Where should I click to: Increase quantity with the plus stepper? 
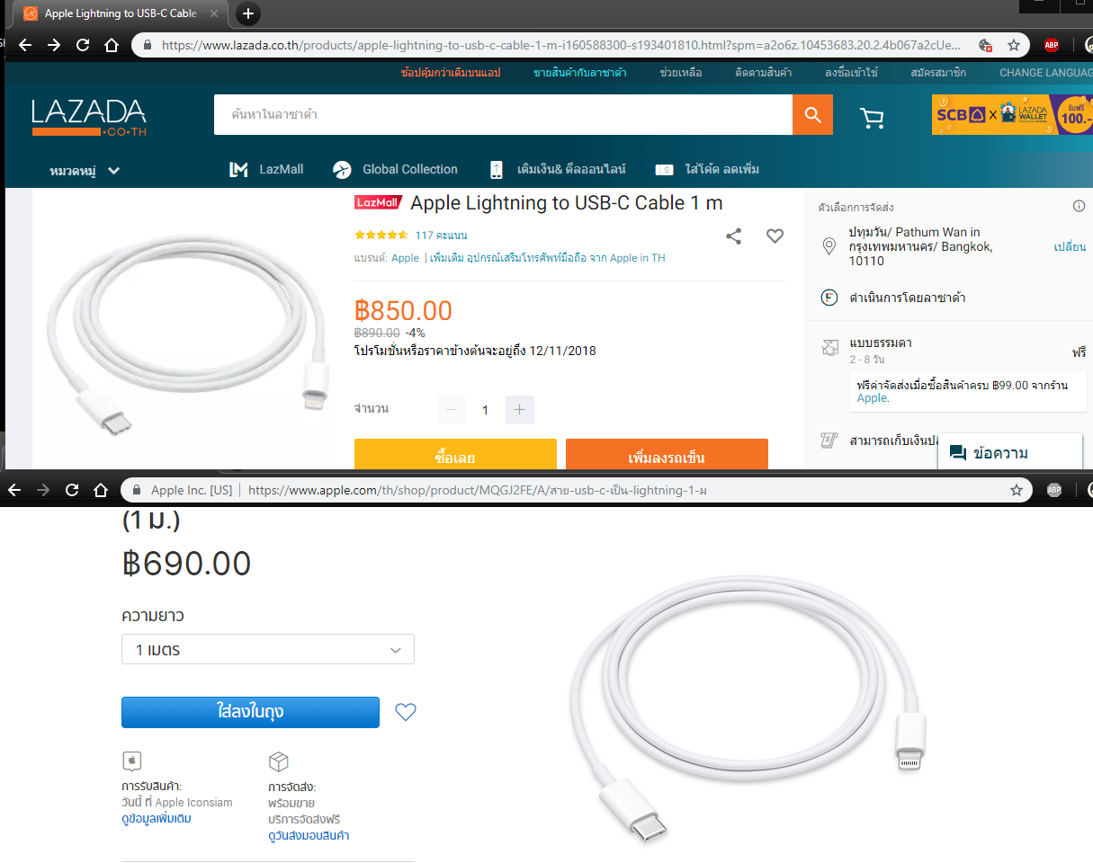(x=520, y=410)
